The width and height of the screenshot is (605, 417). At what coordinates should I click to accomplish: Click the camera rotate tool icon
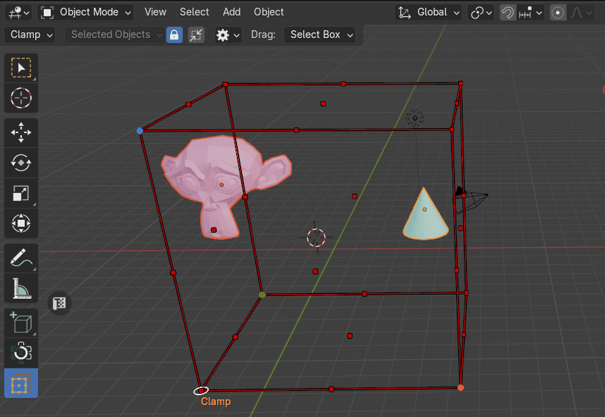[21, 353]
